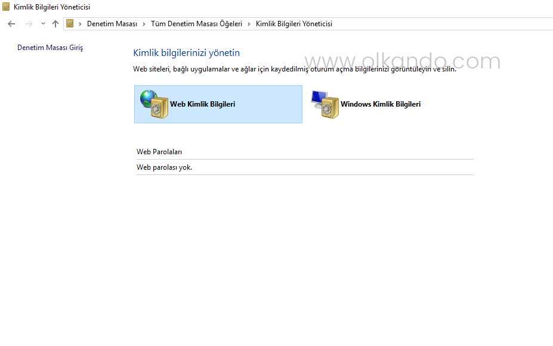Click the title bar vault window icon
553x346 pixels.
(6, 7)
